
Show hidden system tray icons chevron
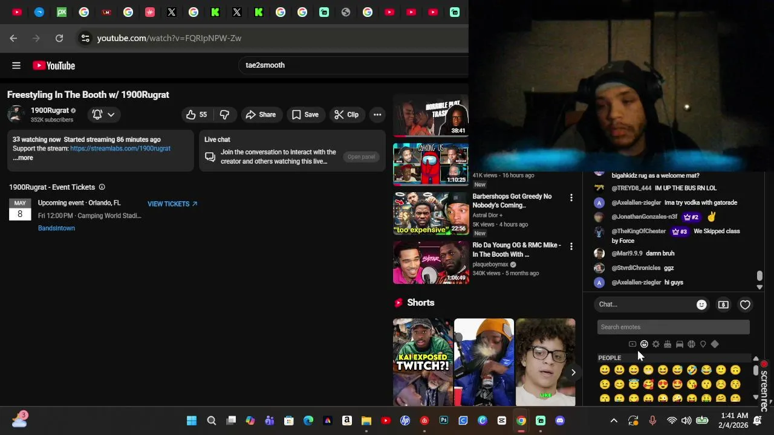click(614, 420)
